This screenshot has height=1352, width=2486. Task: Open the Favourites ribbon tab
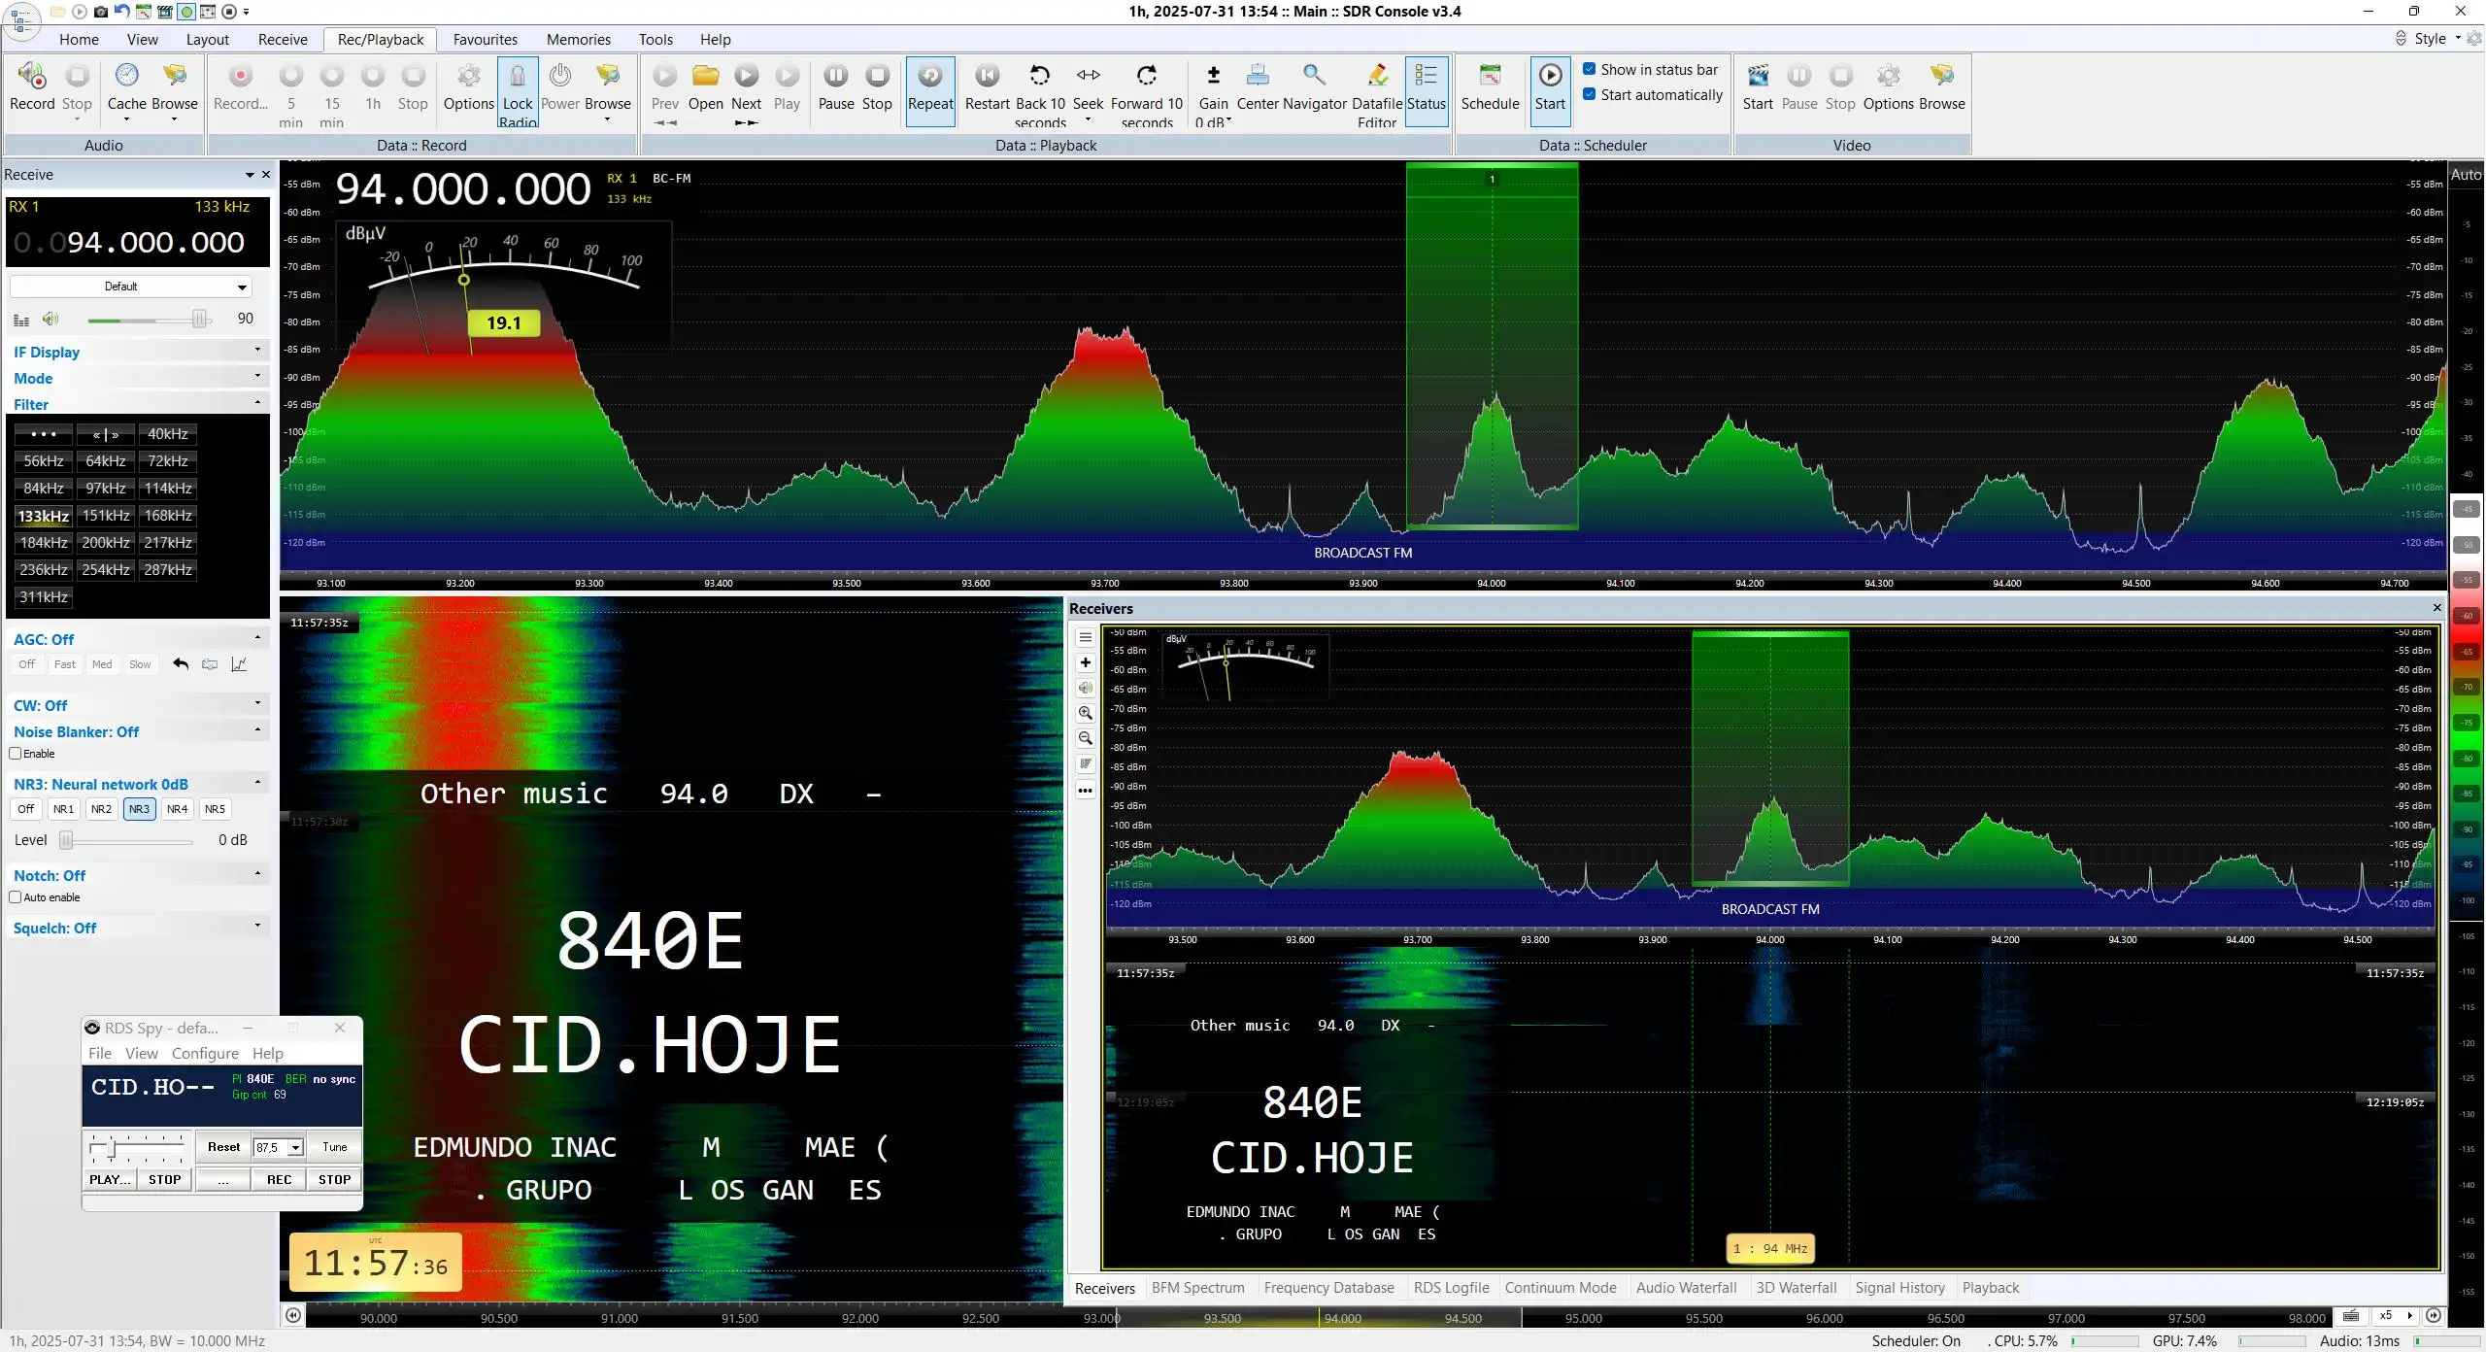click(x=485, y=39)
